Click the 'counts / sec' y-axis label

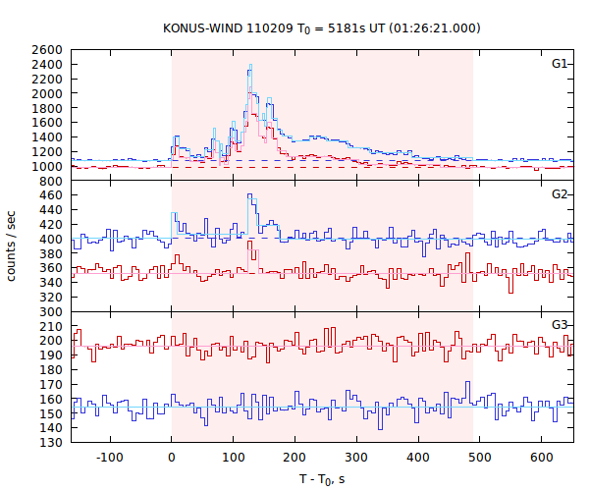click(11, 246)
